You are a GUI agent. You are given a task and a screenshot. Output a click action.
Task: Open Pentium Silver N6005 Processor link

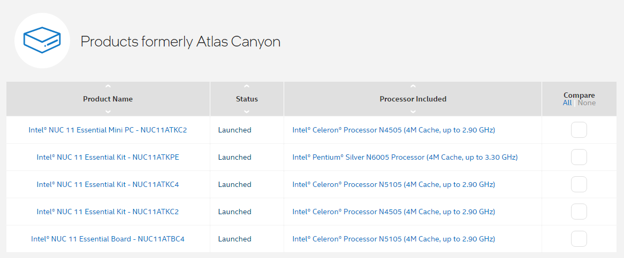405,157
